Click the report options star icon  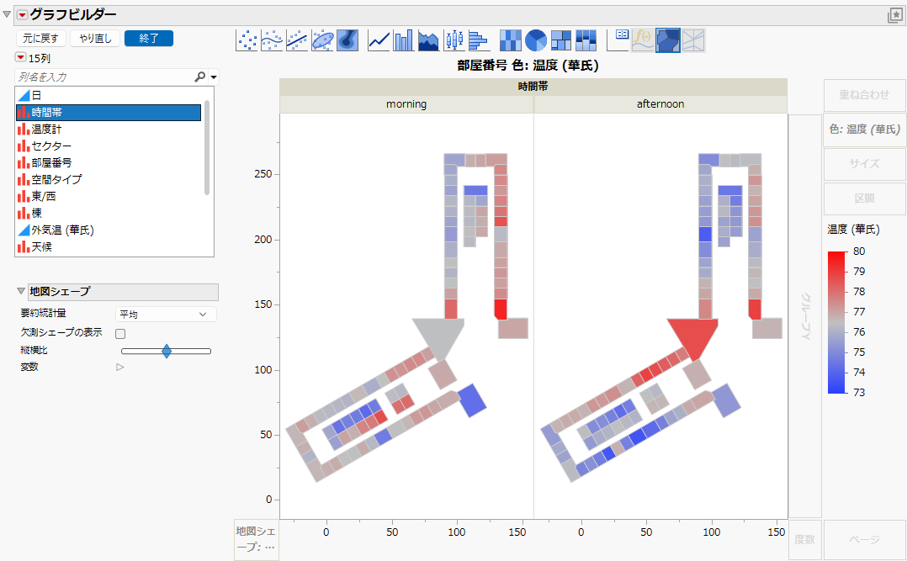tap(895, 16)
